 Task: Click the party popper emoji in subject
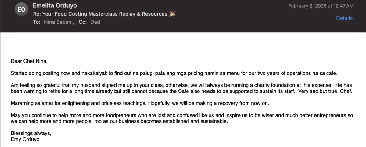[172, 14]
